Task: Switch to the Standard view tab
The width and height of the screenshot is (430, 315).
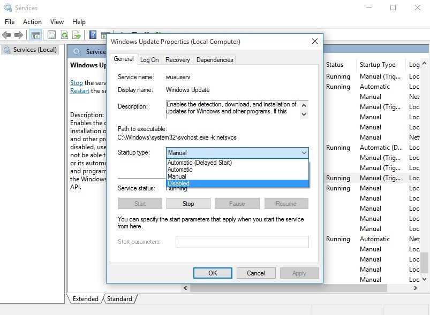Action: pyautogui.click(x=119, y=299)
